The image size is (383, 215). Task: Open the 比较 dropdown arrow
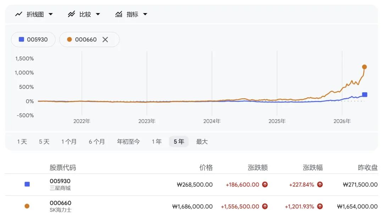(x=98, y=14)
